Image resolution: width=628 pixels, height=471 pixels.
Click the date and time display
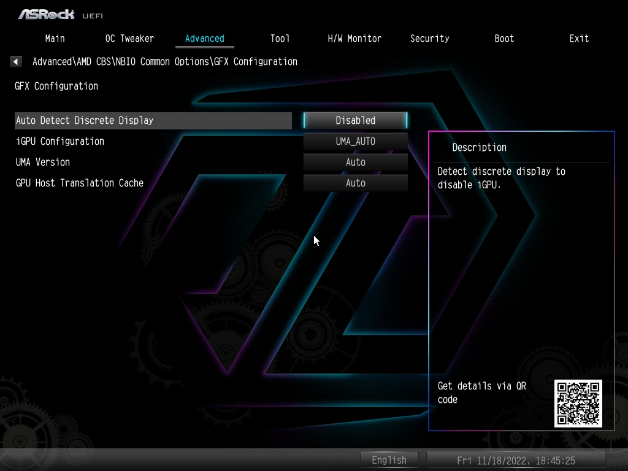[516, 461]
